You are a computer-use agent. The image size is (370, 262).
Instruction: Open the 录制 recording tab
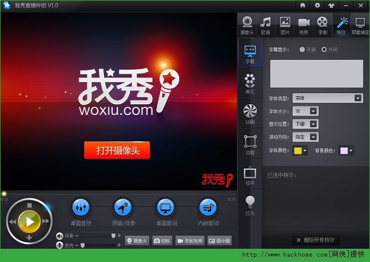coord(322,25)
